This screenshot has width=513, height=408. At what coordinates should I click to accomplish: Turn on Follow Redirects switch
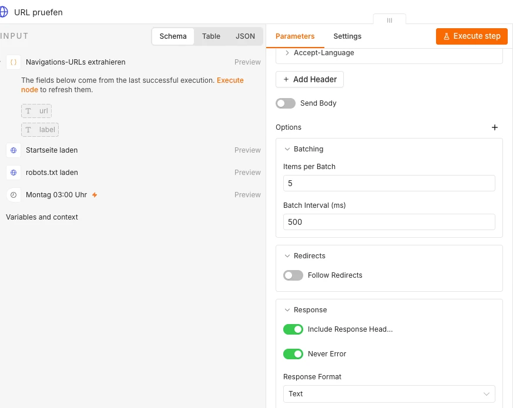[293, 275]
